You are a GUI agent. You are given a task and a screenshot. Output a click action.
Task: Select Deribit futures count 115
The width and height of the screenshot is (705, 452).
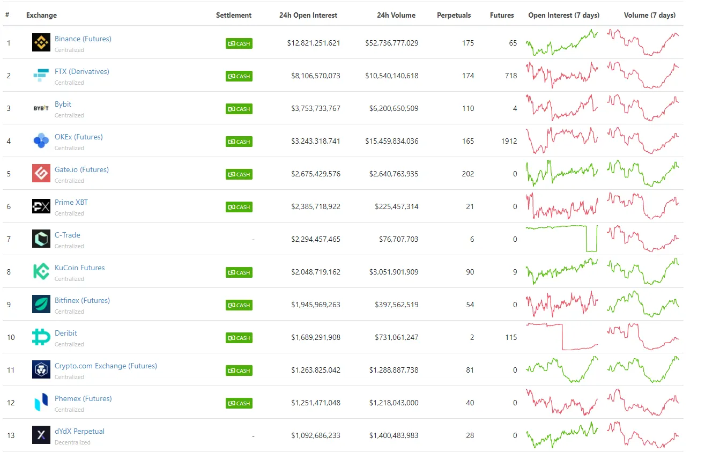[511, 337]
